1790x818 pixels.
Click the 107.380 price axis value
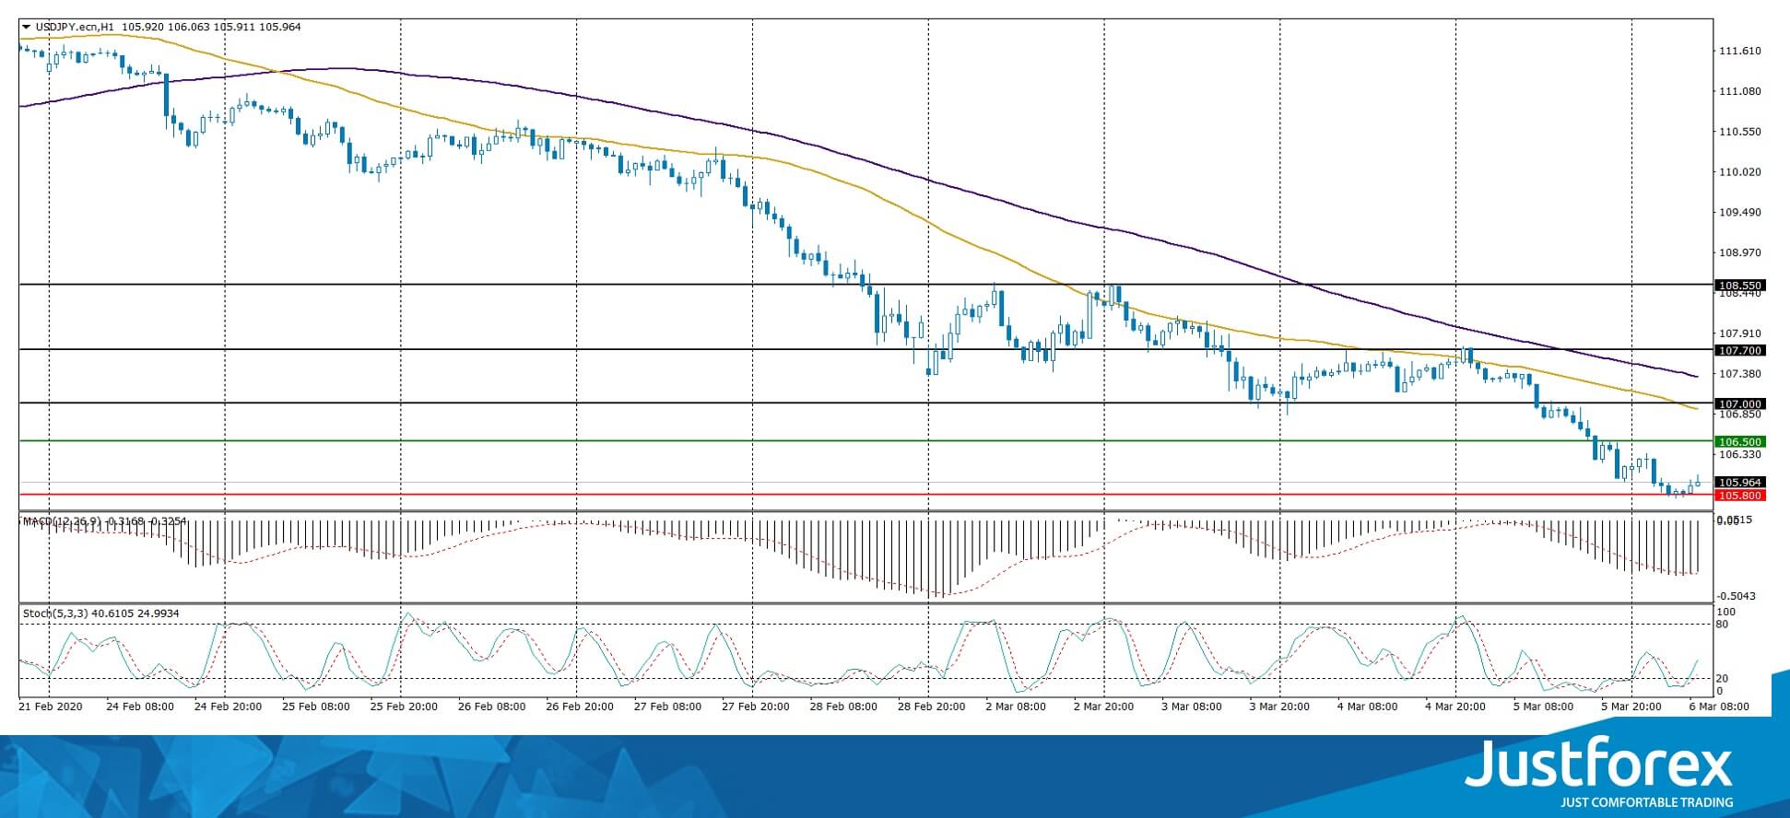[x=1741, y=373]
